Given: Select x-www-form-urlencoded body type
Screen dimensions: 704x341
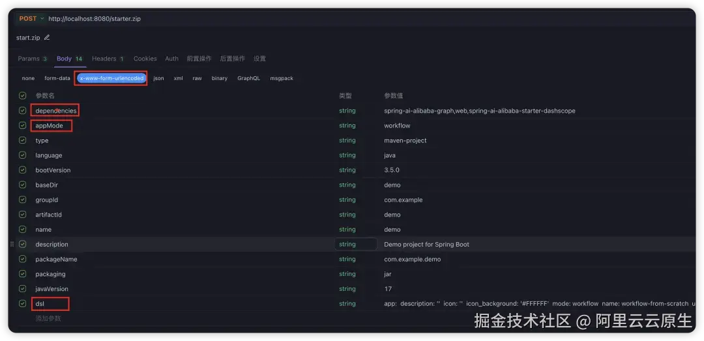Looking at the screenshot, I should point(111,78).
